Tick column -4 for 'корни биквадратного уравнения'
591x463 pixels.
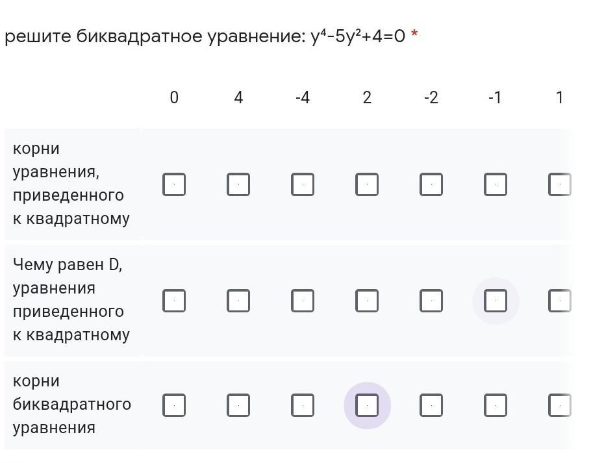click(x=303, y=406)
